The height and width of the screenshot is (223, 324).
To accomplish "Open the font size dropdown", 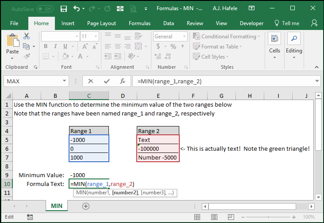I will point(96,37).
